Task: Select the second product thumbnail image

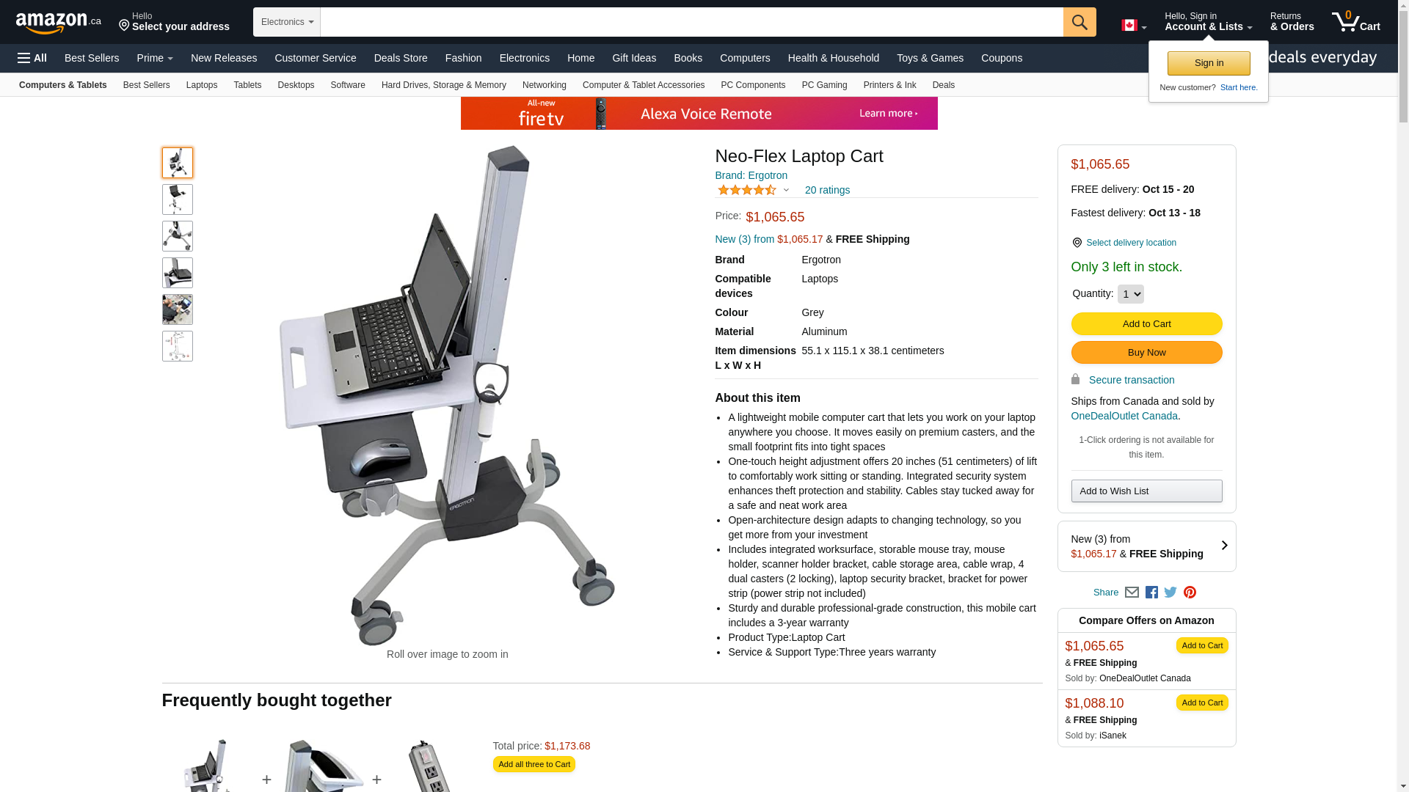Action: click(x=178, y=199)
